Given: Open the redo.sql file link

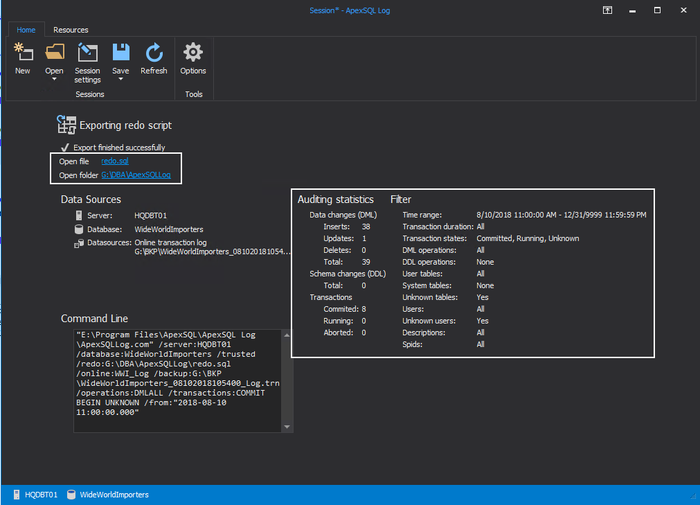Looking at the screenshot, I should 115,161.
